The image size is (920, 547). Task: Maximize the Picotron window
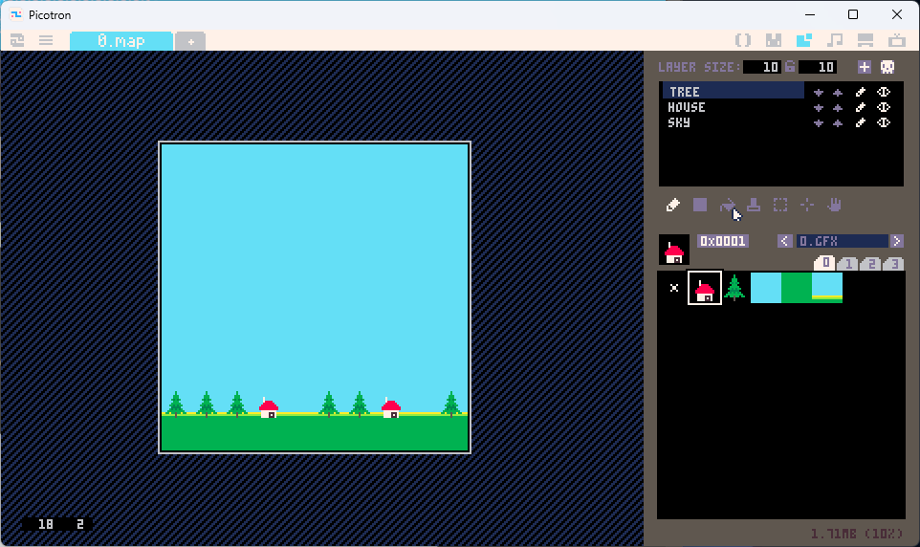point(853,14)
